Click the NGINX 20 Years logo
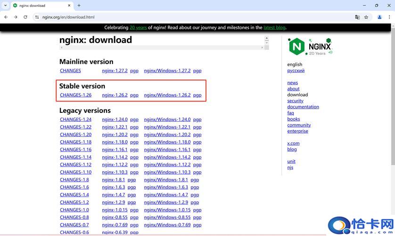The image size is (395, 236). (x=310, y=46)
